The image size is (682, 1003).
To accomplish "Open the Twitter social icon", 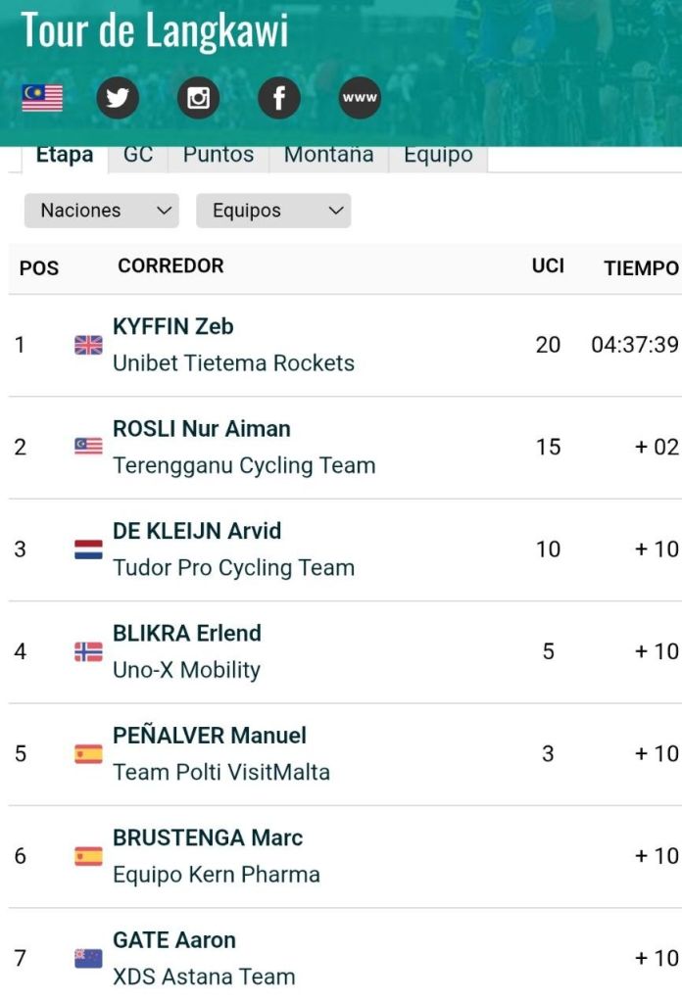I will (118, 98).
